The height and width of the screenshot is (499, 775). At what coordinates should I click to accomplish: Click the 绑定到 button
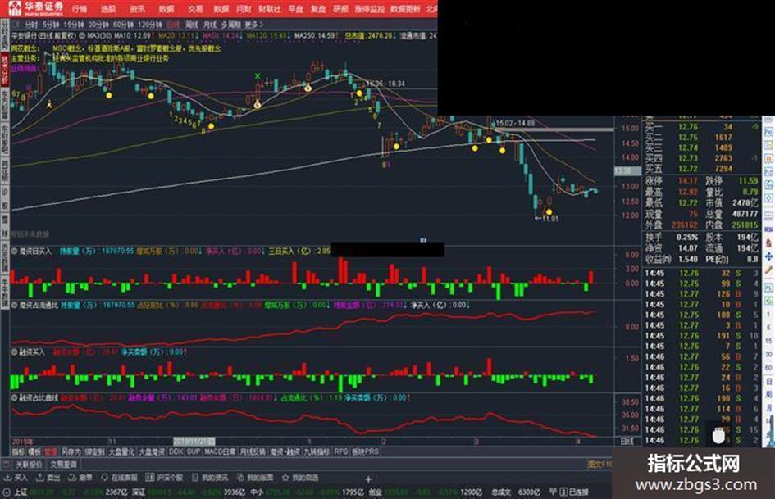[94, 451]
